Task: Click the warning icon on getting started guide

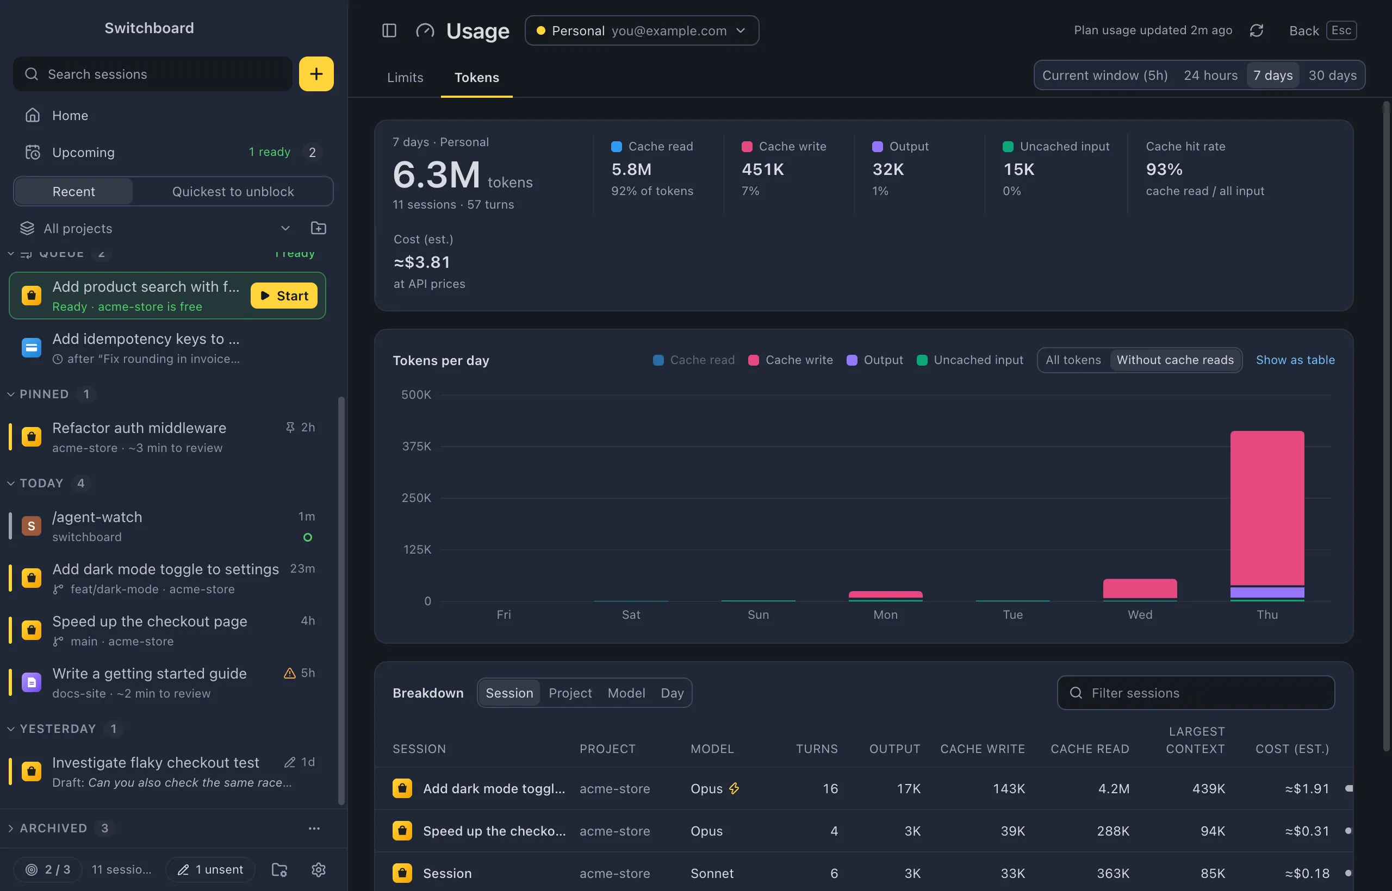Action: click(x=289, y=672)
